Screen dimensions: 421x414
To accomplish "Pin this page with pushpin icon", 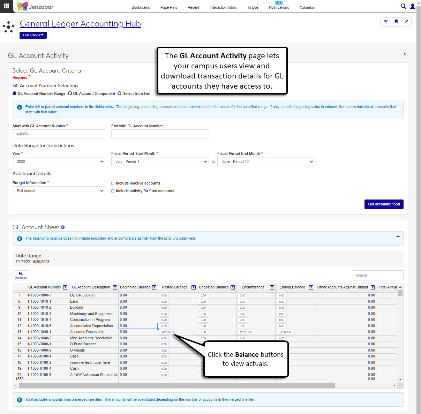I will [406, 22].
